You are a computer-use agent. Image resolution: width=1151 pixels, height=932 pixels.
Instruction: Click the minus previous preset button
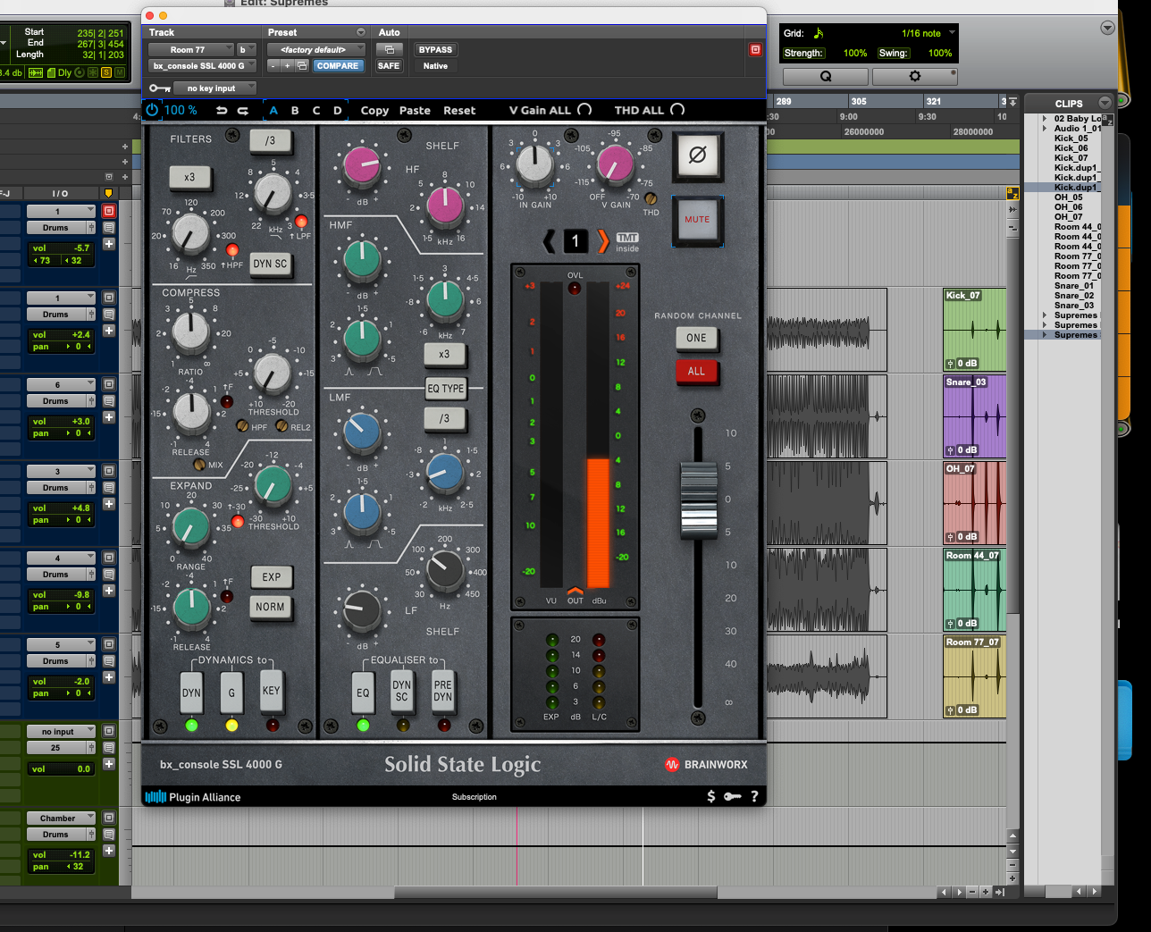[273, 66]
